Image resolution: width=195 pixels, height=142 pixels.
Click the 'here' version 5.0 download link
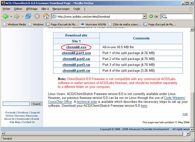[x=144, y=106]
